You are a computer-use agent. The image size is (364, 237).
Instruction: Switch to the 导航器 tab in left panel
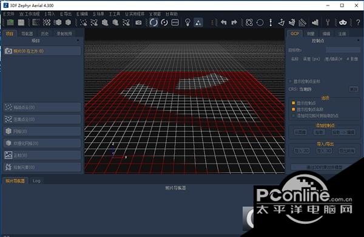tap(27, 33)
